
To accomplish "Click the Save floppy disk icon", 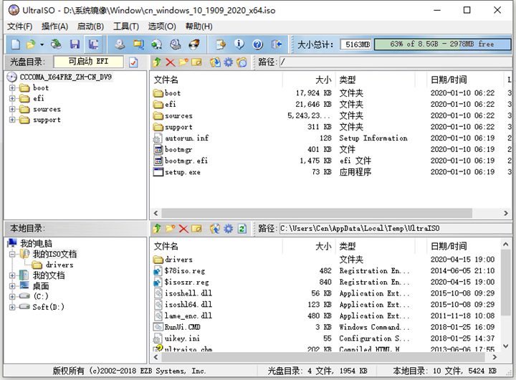I will point(75,44).
